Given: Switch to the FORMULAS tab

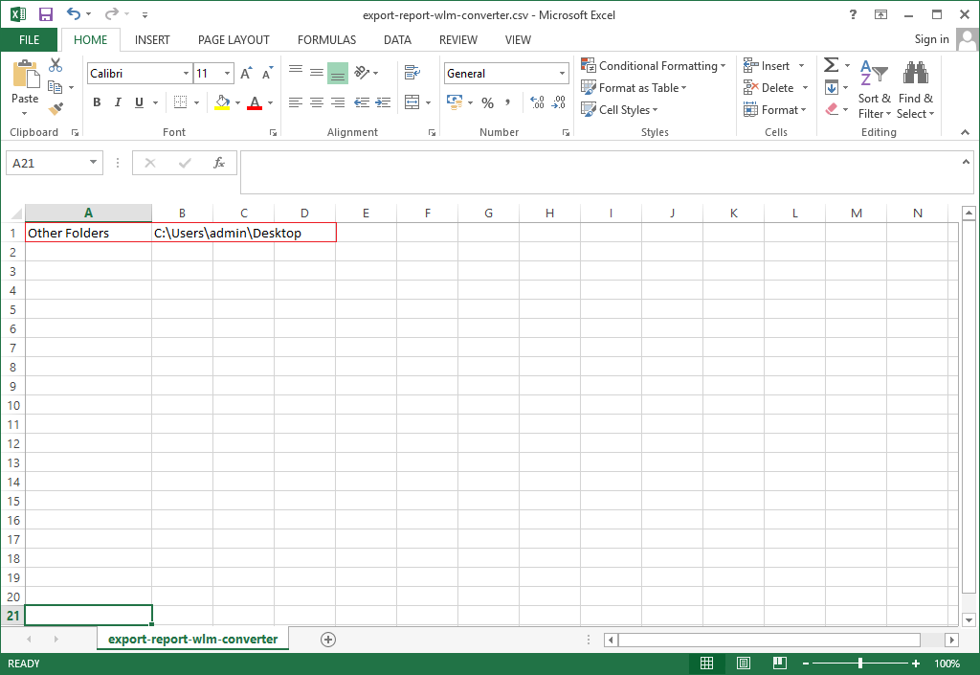Looking at the screenshot, I should click(x=326, y=40).
